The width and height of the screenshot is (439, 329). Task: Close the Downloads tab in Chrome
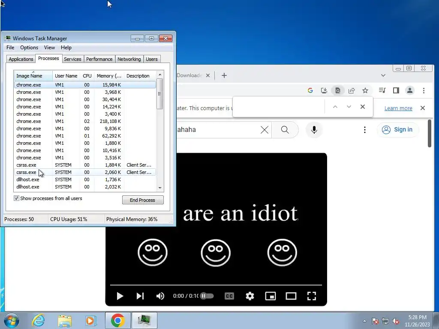coord(208,75)
